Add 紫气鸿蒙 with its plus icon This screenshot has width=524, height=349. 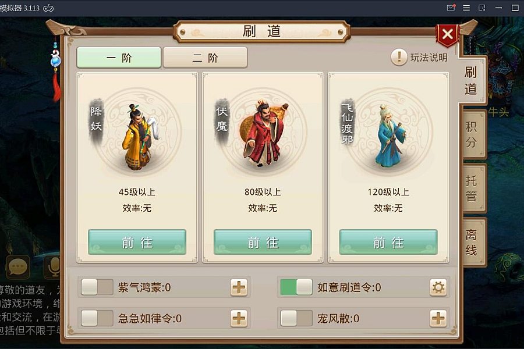pyautogui.click(x=239, y=287)
